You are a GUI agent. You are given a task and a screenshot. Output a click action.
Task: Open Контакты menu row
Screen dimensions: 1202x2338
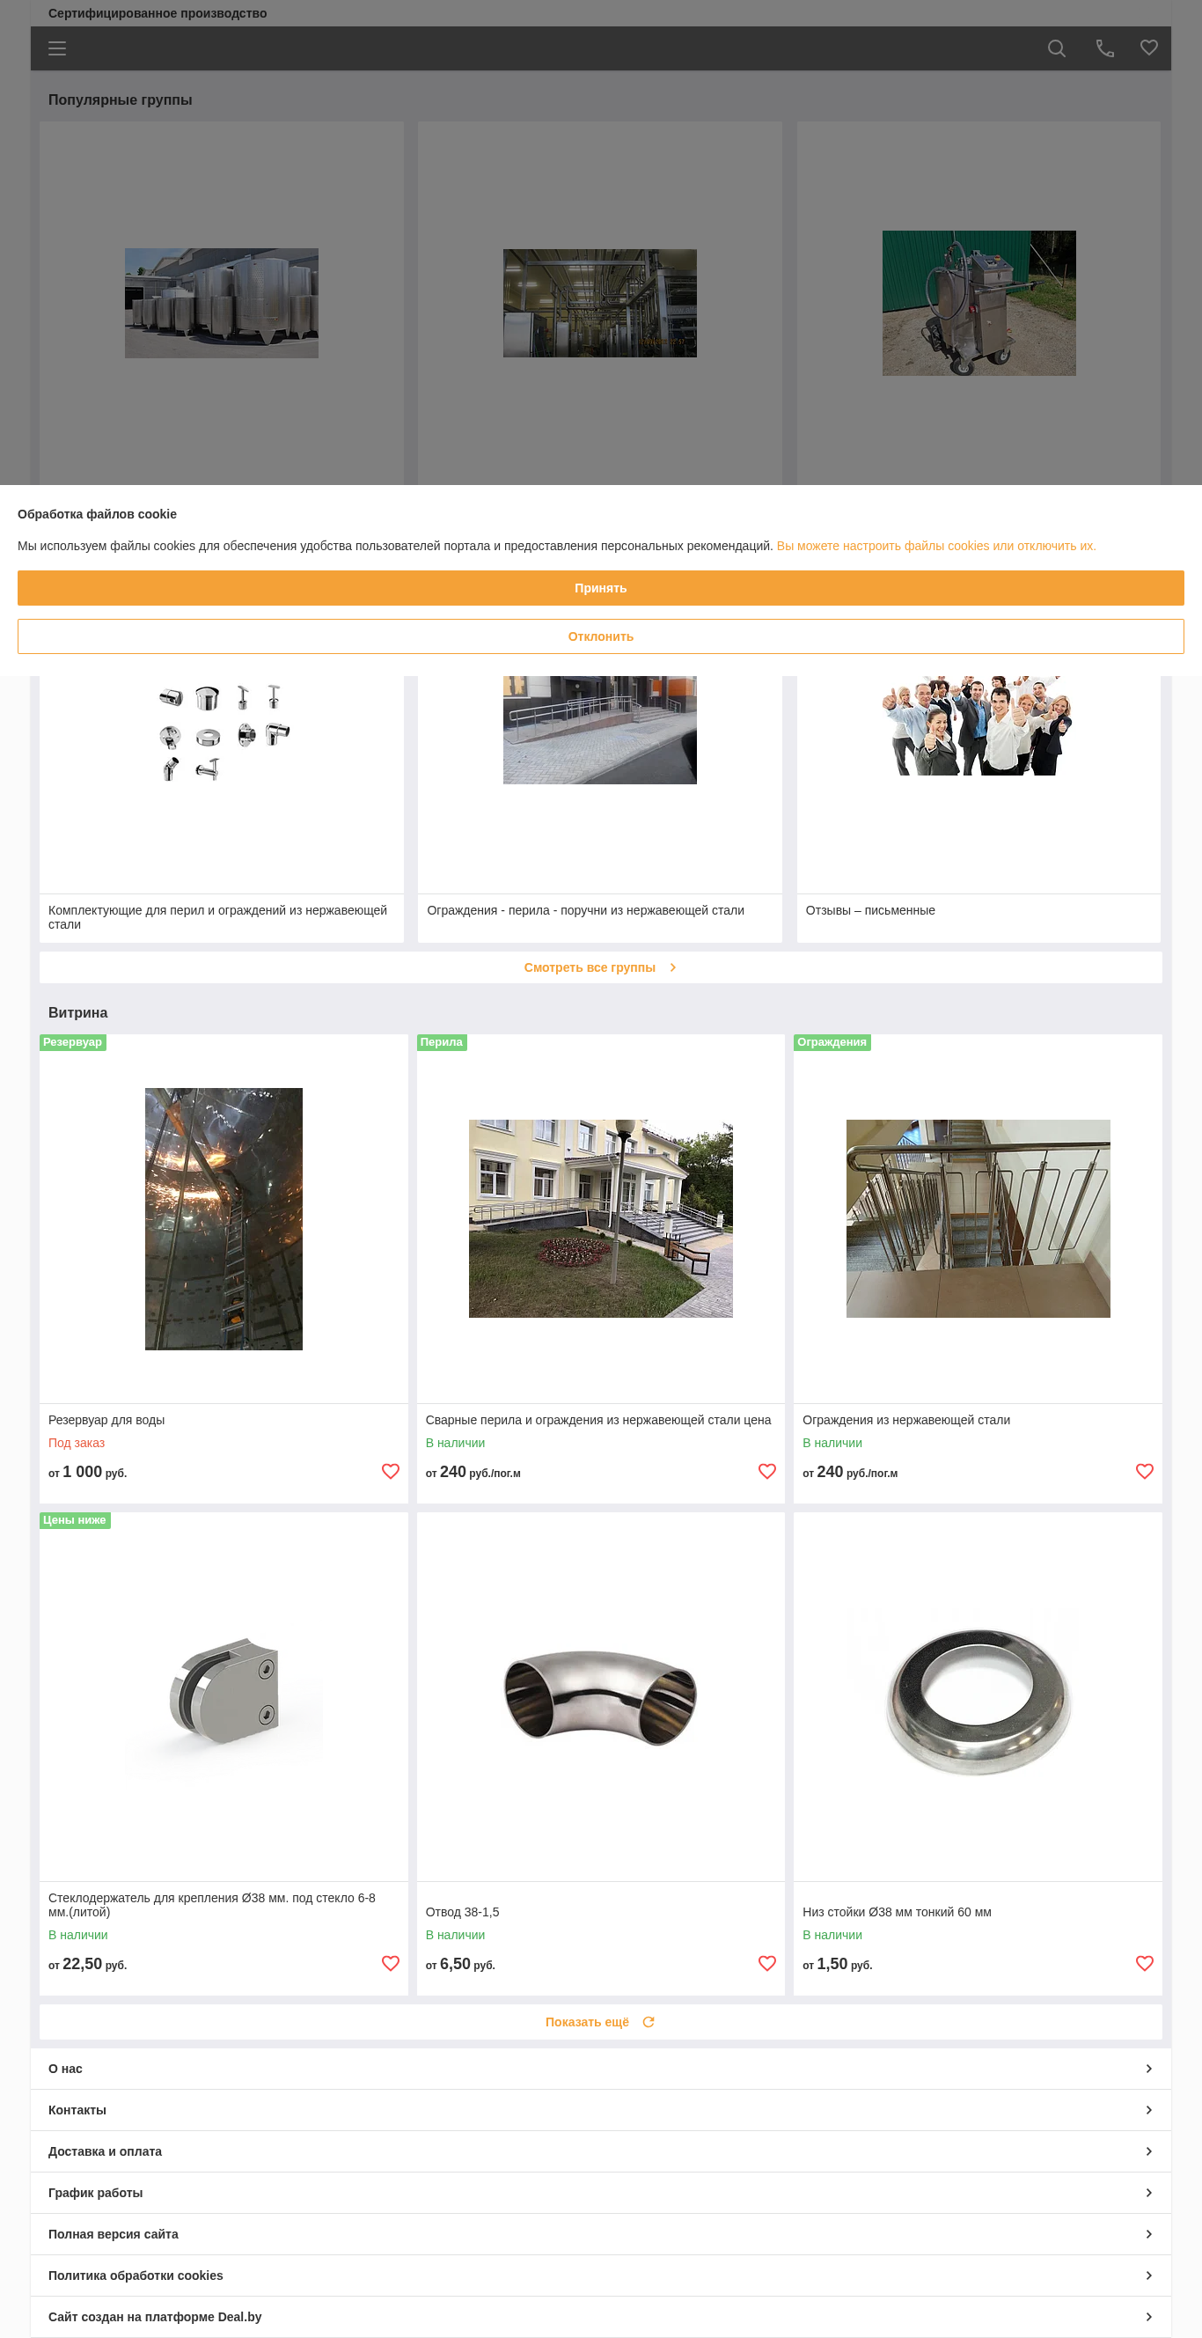(x=600, y=2110)
